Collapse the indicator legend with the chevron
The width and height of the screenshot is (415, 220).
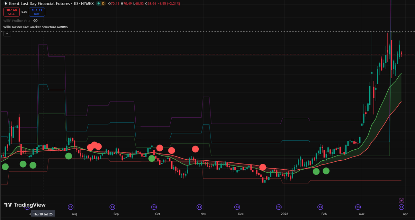click(x=7, y=34)
